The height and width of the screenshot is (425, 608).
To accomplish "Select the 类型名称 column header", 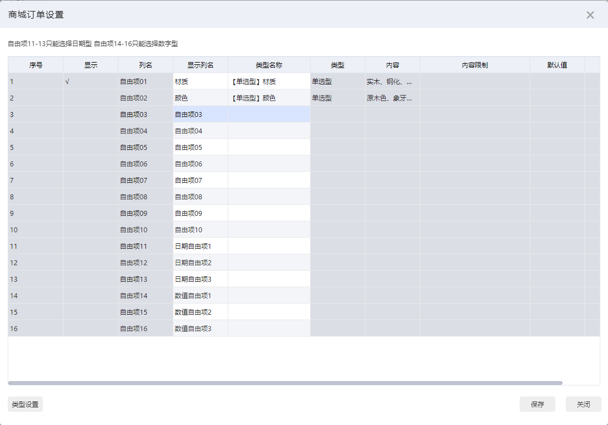I will pos(269,65).
